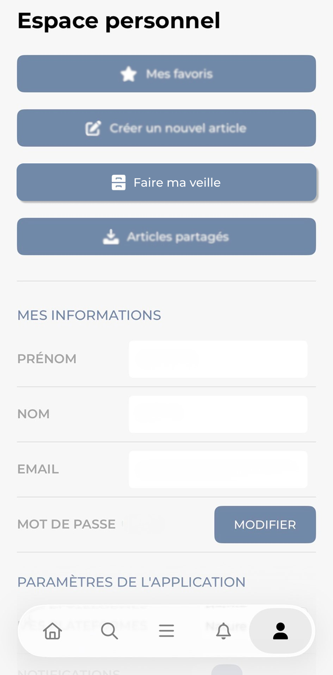Select the Email input field

[x=218, y=469]
